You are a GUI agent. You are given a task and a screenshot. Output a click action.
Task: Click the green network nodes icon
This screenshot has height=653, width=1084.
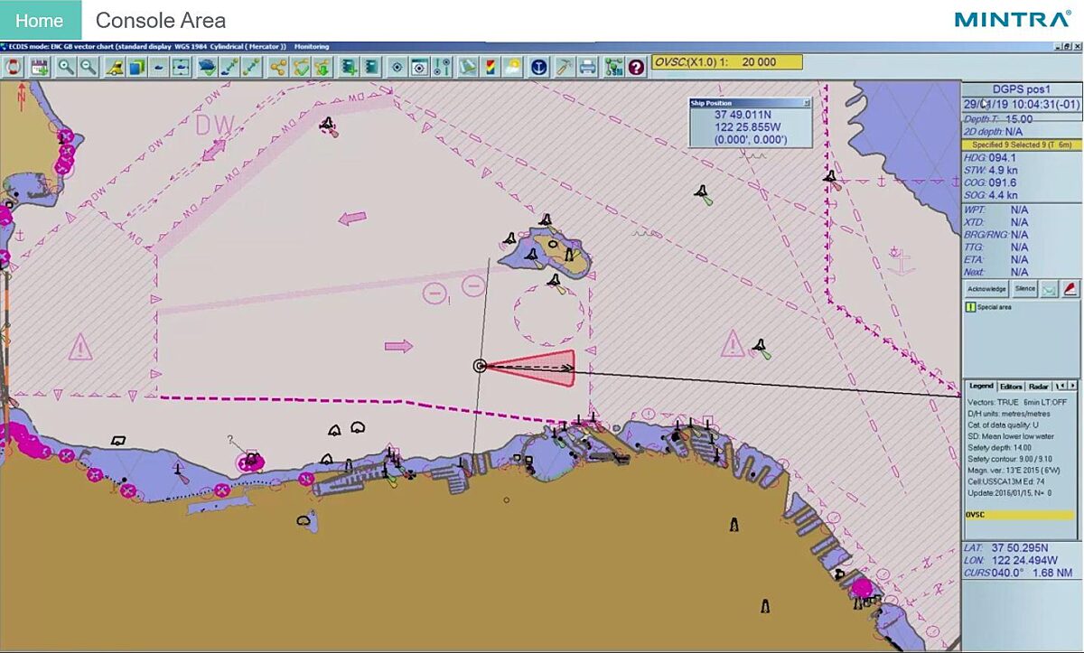click(x=614, y=67)
